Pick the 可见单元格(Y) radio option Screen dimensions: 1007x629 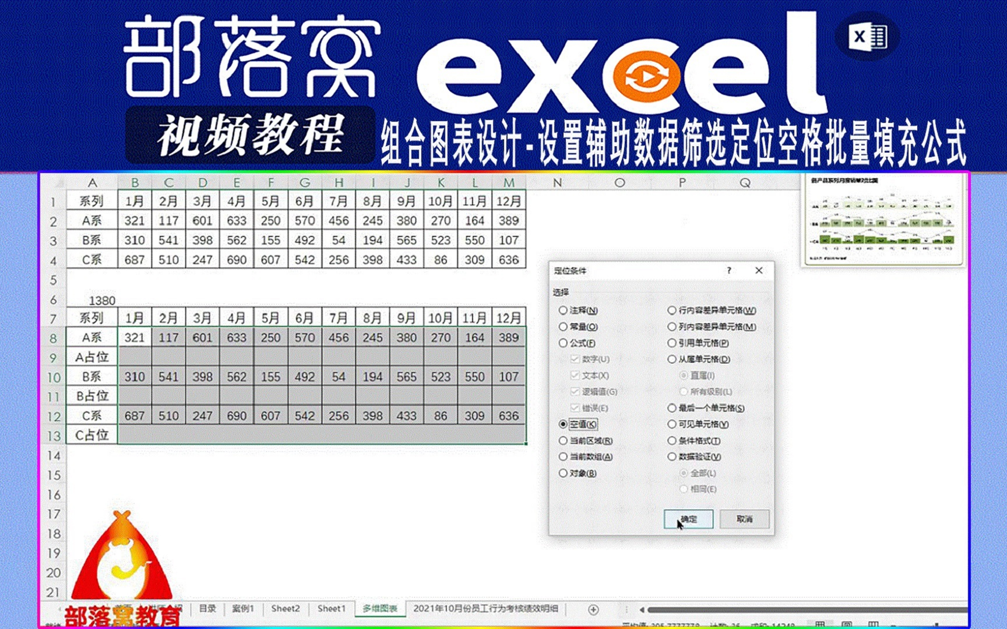(x=698, y=424)
